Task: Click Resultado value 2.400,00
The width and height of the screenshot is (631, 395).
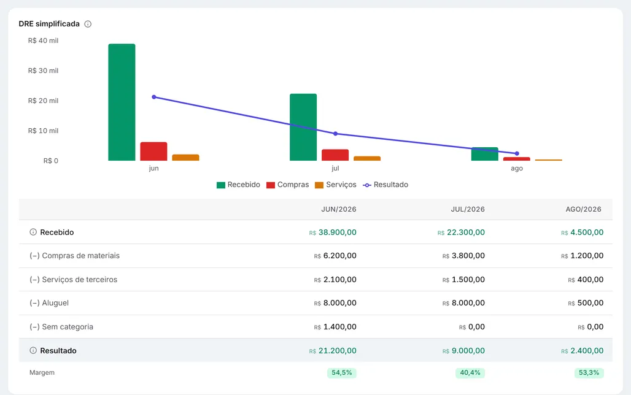Action: (x=583, y=350)
